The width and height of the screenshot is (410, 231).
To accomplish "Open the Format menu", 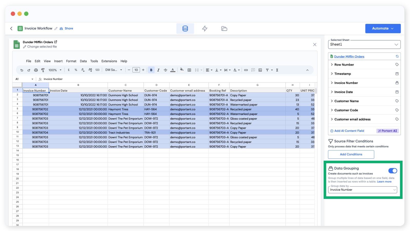I will pos(71,61).
